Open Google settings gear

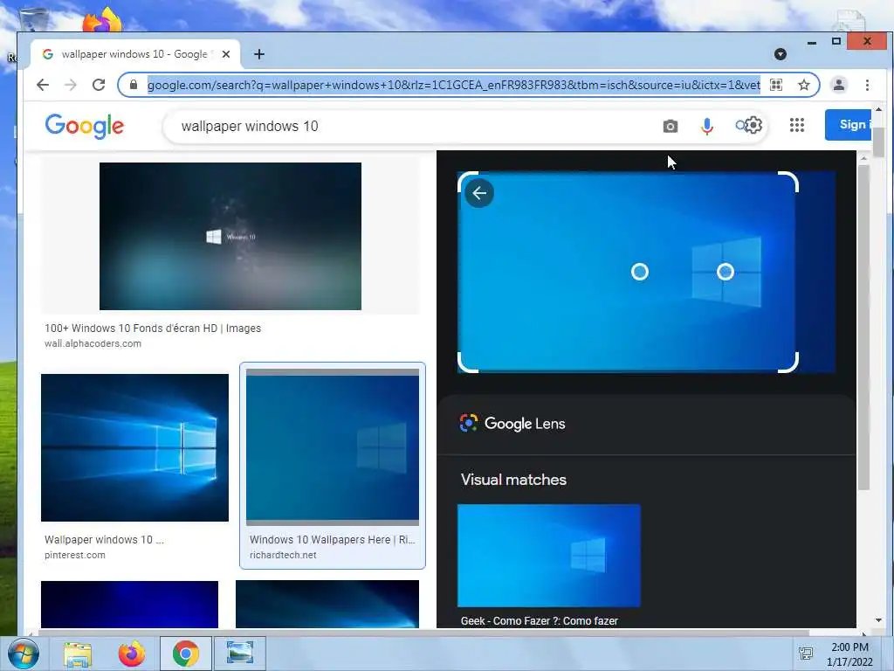tap(753, 125)
